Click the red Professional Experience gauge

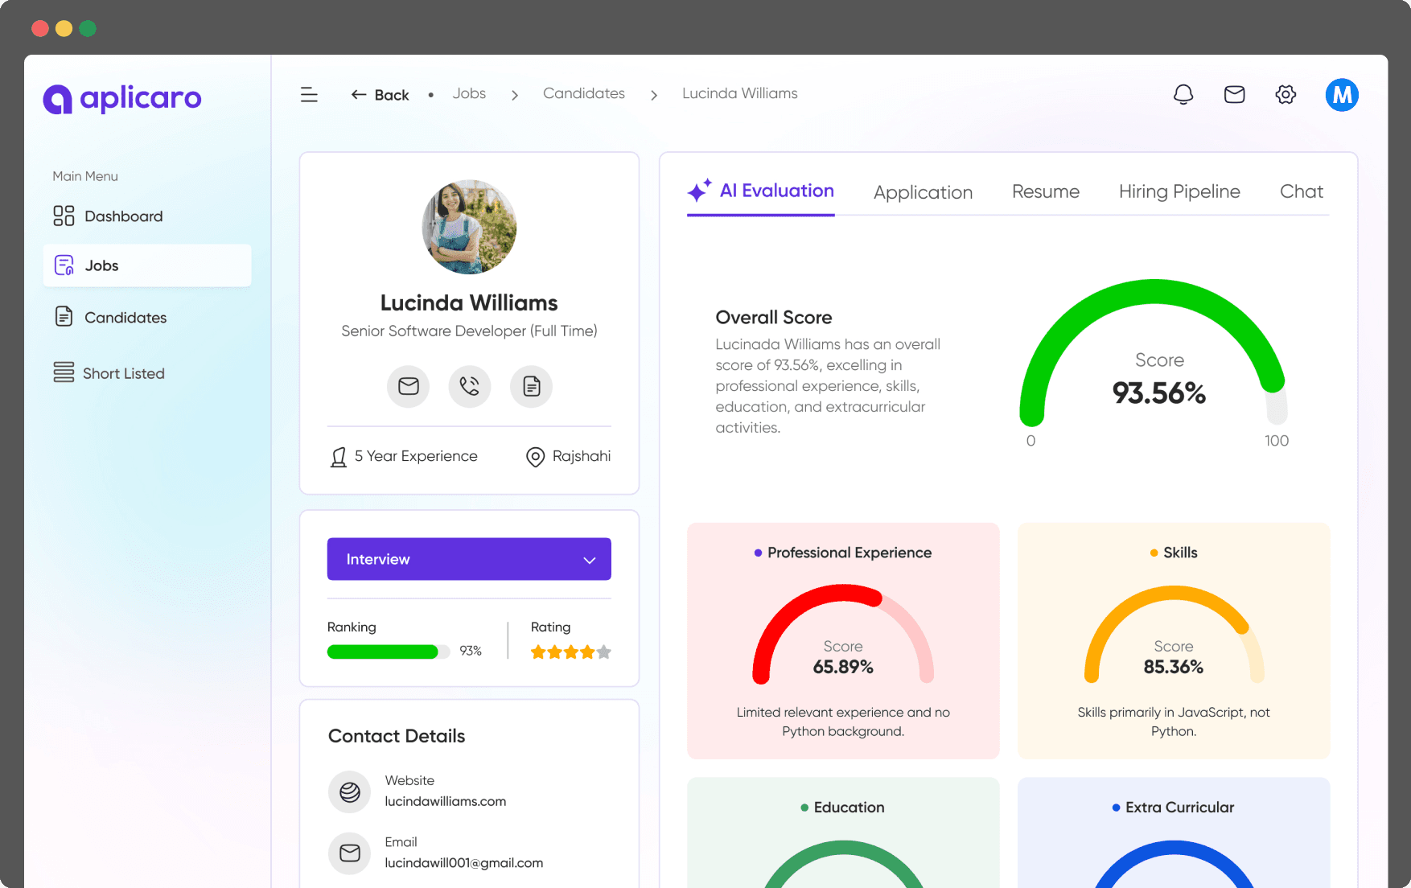pyautogui.click(x=843, y=634)
